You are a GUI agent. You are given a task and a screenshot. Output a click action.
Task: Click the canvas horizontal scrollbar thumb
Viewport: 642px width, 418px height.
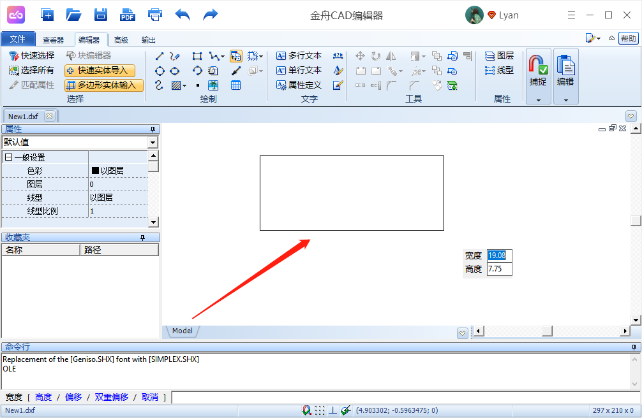[x=547, y=331]
